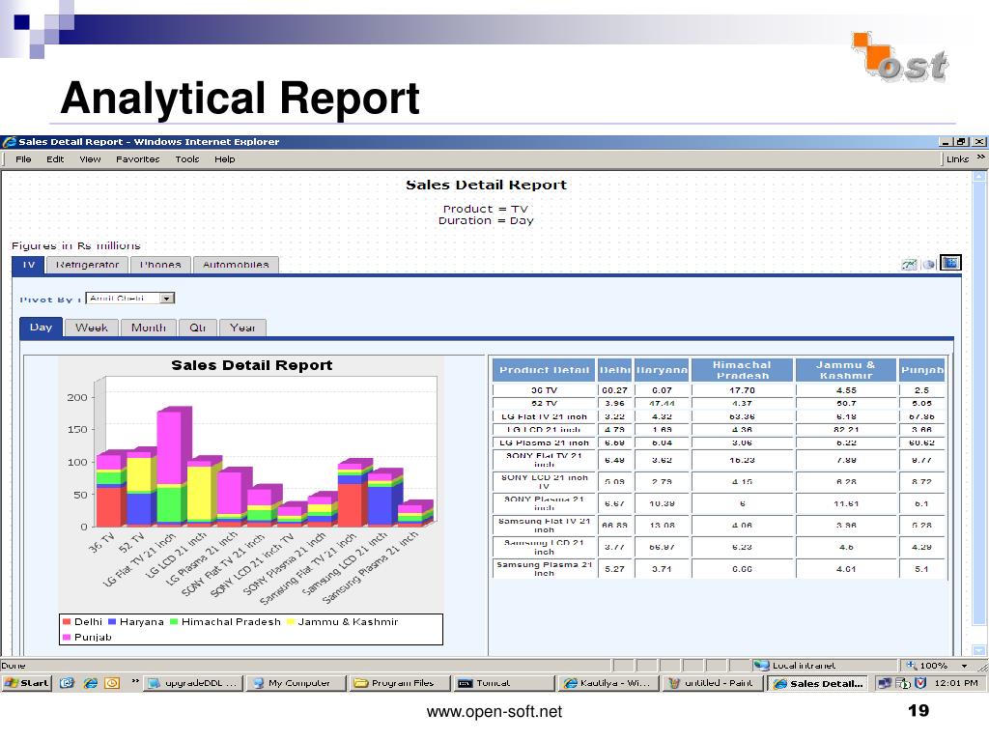Switch to untitled - Paint taskbar window
989x742 pixels.
(x=713, y=683)
